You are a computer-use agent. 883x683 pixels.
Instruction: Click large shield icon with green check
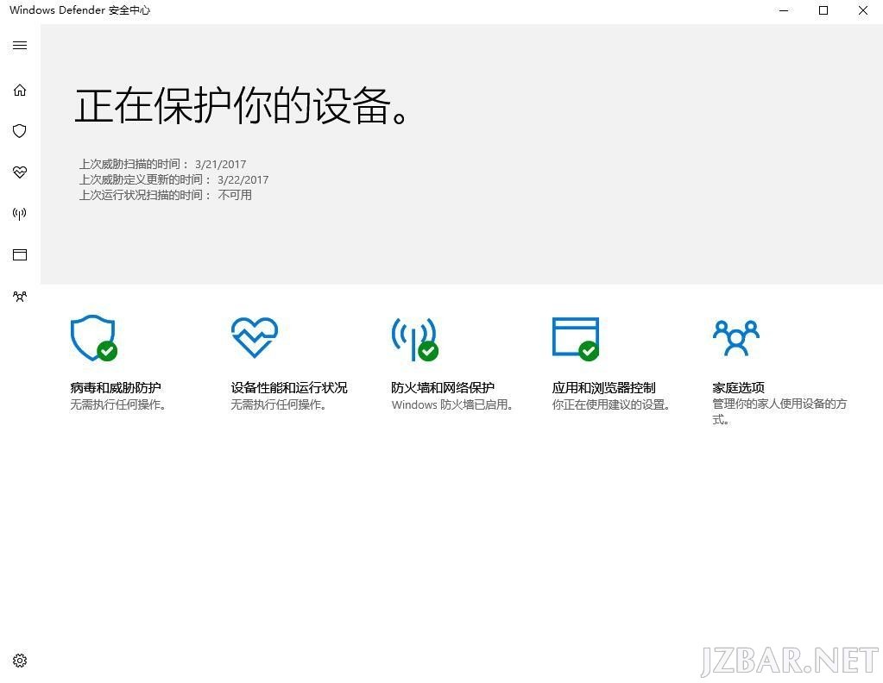point(93,337)
